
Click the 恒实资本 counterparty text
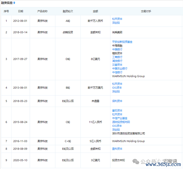pyautogui.click(x=117, y=53)
